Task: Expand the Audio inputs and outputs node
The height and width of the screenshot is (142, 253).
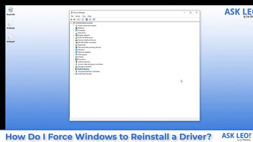Action: tap(74, 26)
